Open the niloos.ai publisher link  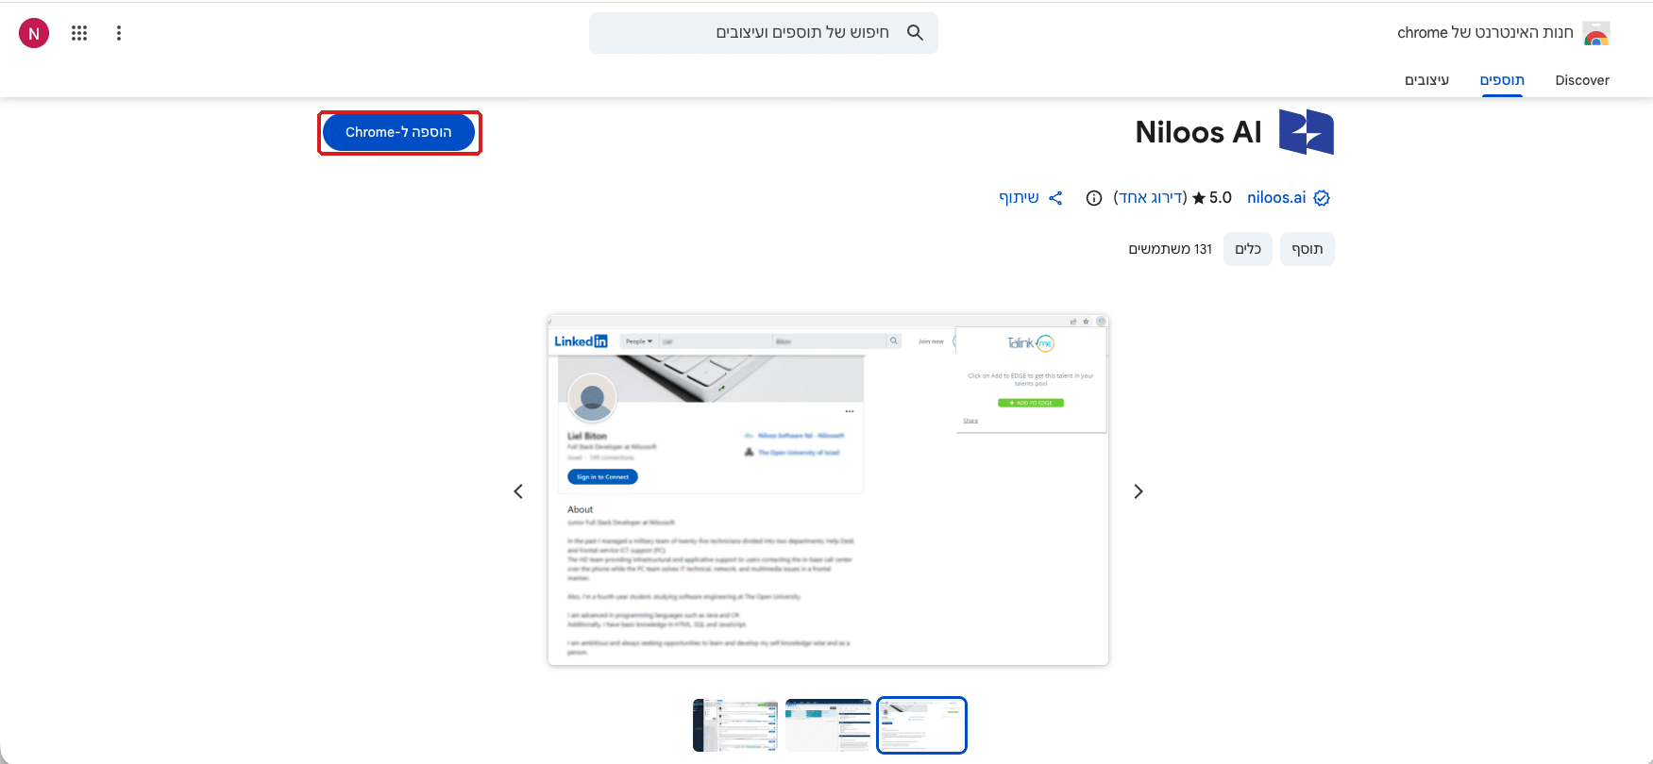[x=1276, y=197]
